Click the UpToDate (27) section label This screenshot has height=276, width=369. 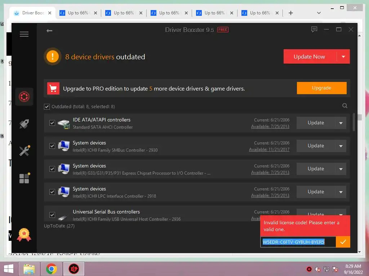pos(59,226)
